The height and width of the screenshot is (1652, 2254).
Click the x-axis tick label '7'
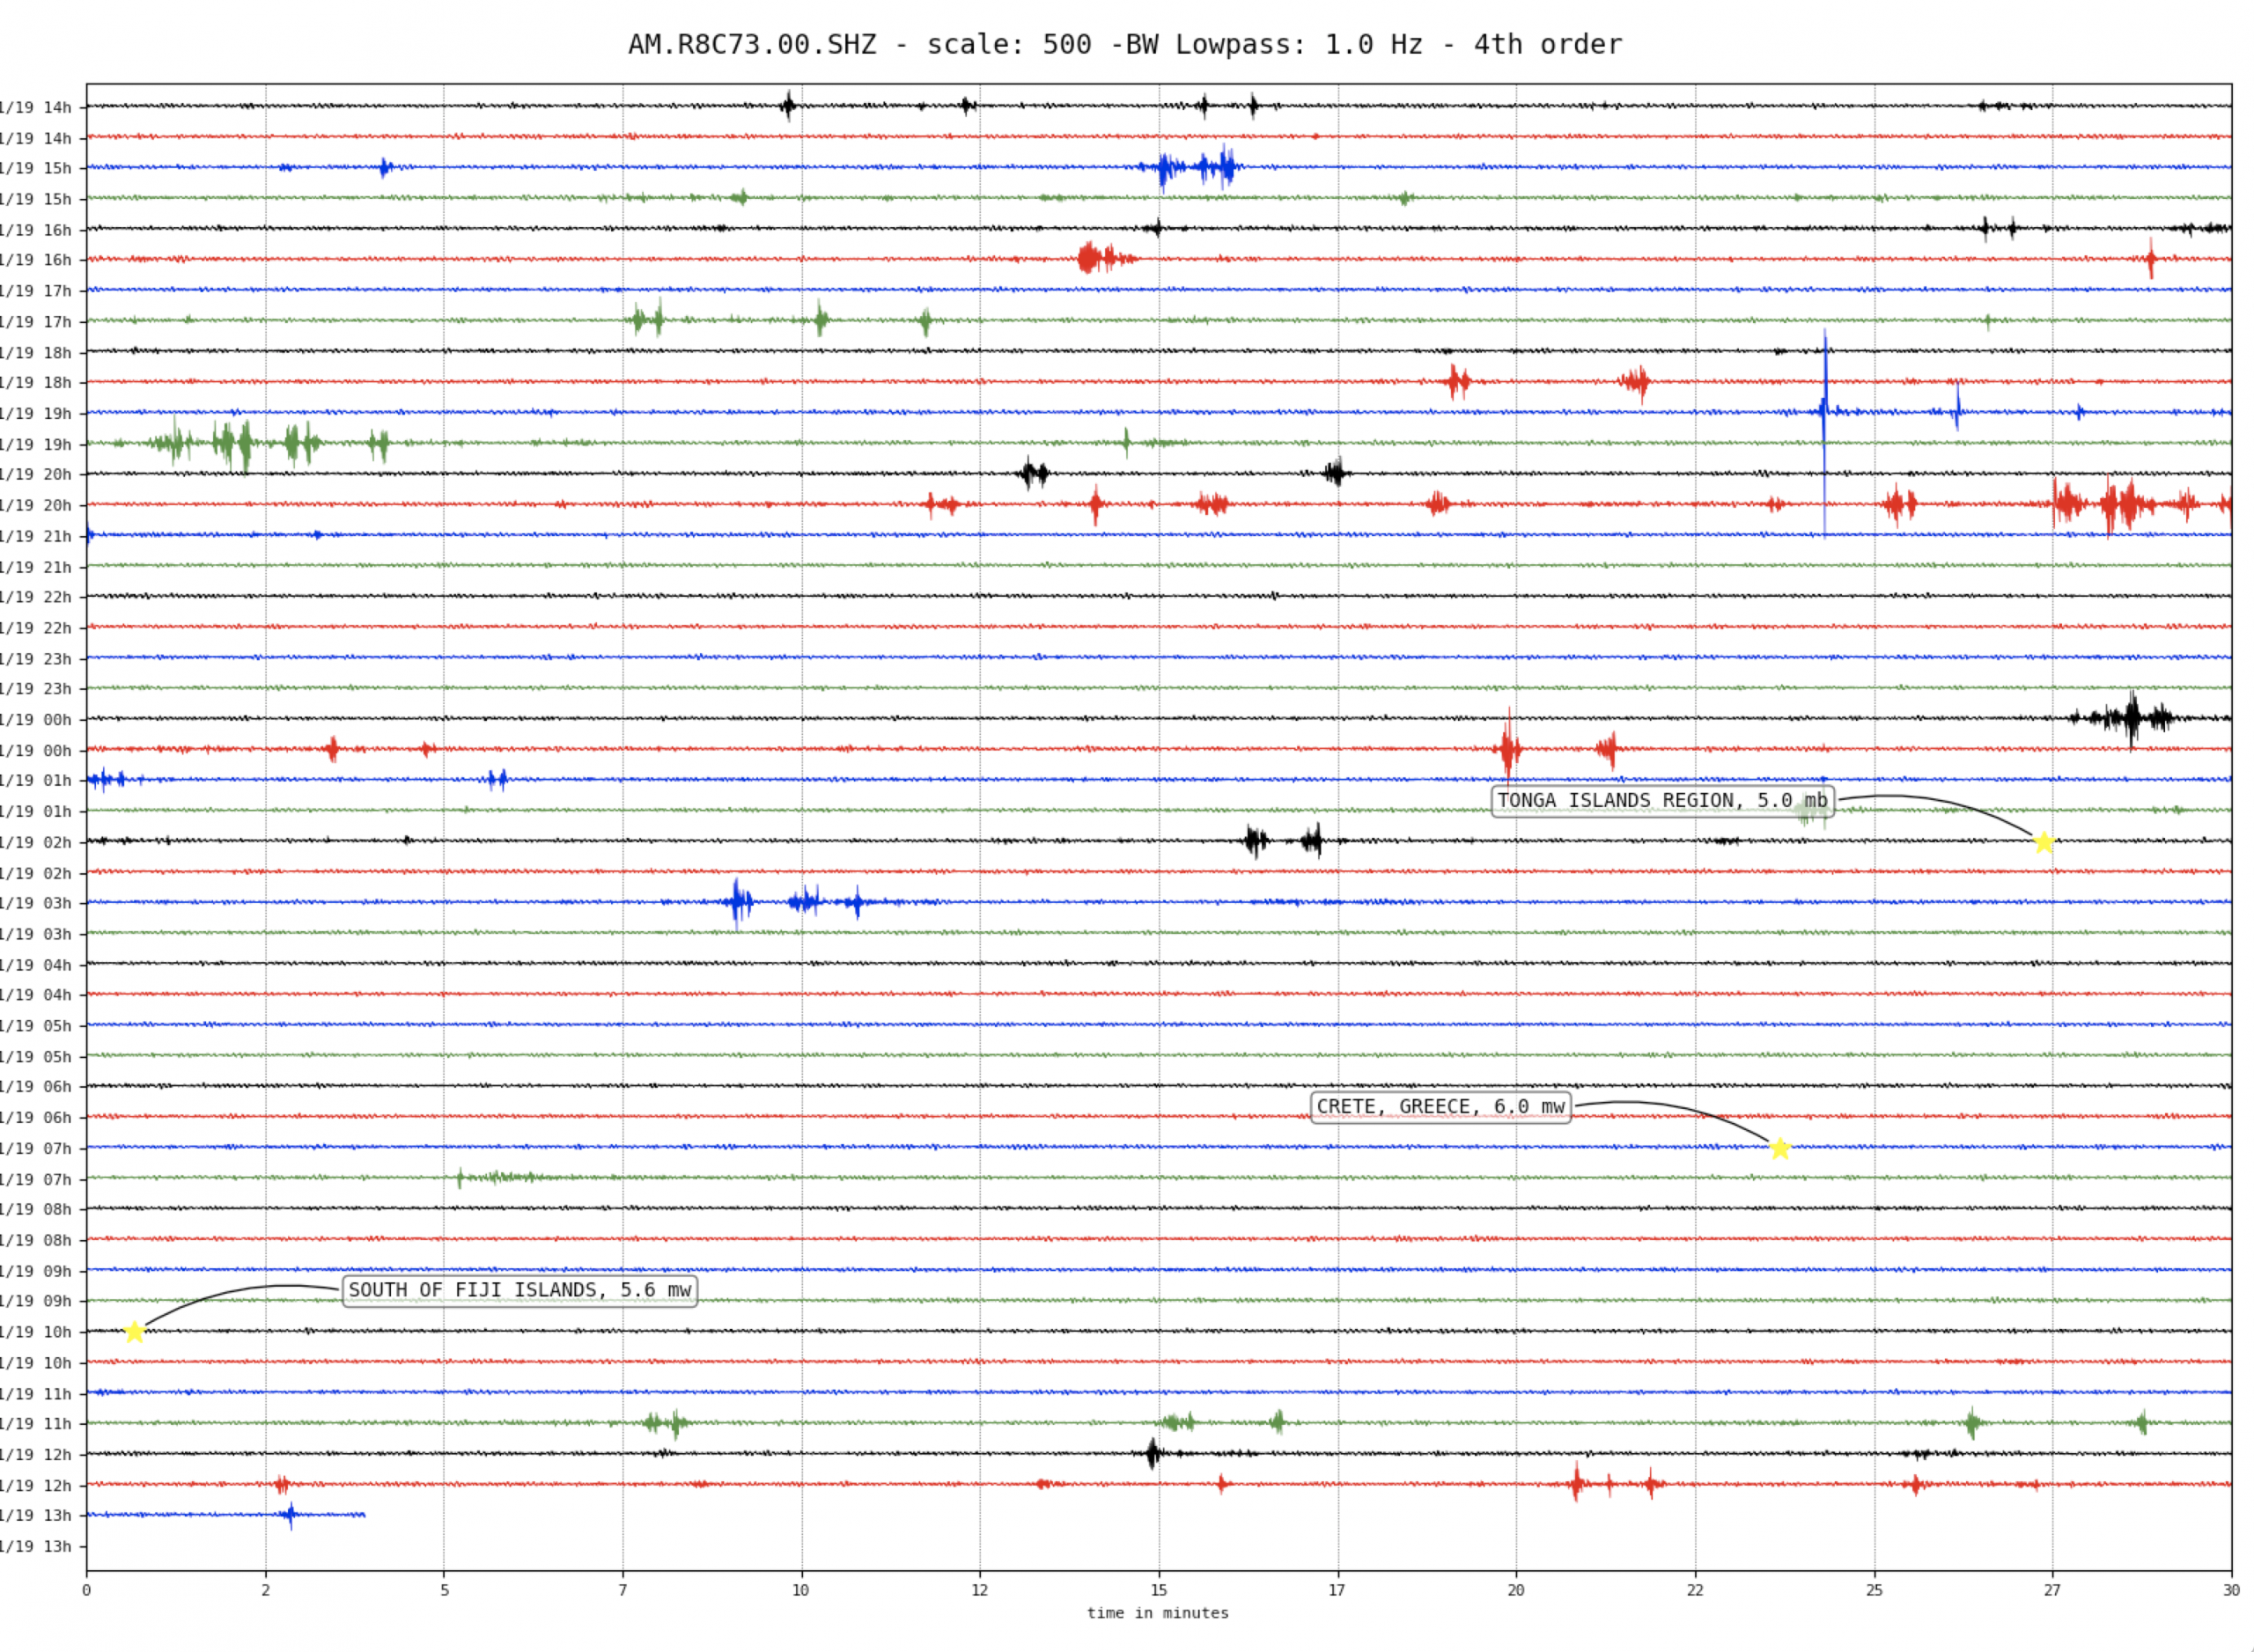(622, 1590)
